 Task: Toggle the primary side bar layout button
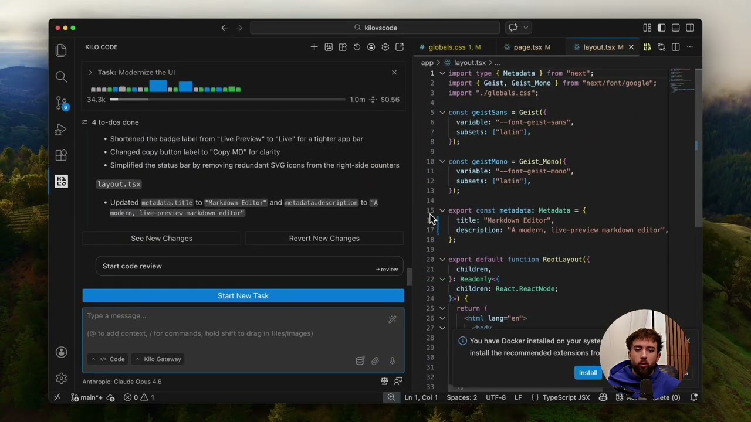point(661,28)
